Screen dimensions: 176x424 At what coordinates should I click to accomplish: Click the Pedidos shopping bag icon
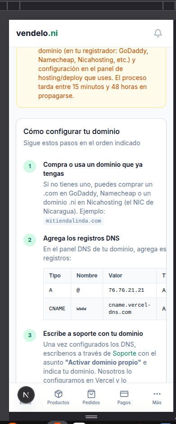pyautogui.click(x=91, y=394)
